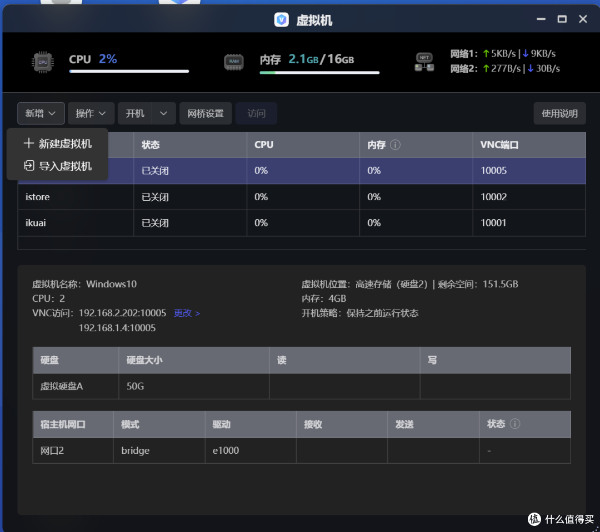Click import icon of 导入虚拟机
The image size is (600, 532).
pyautogui.click(x=29, y=165)
